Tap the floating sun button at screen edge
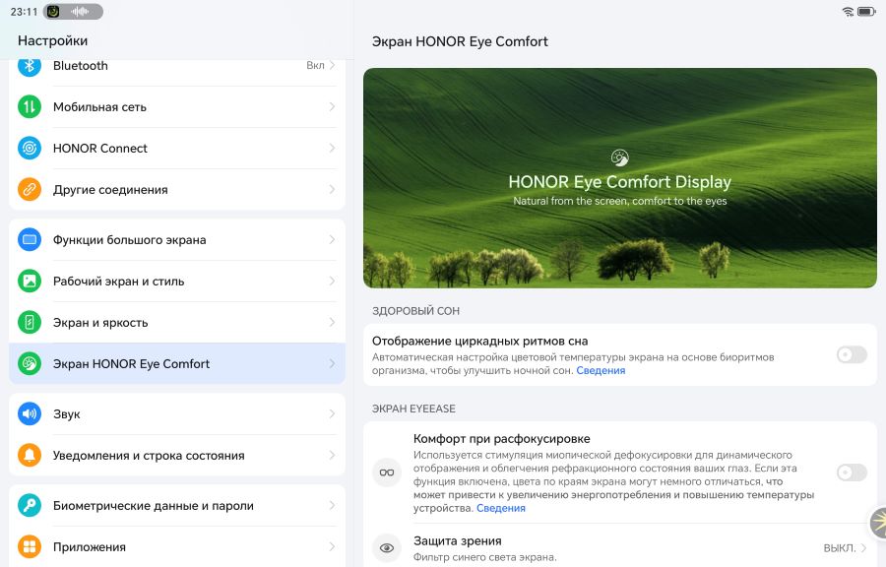The height and width of the screenshot is (567, 886). tap(878, 523)
